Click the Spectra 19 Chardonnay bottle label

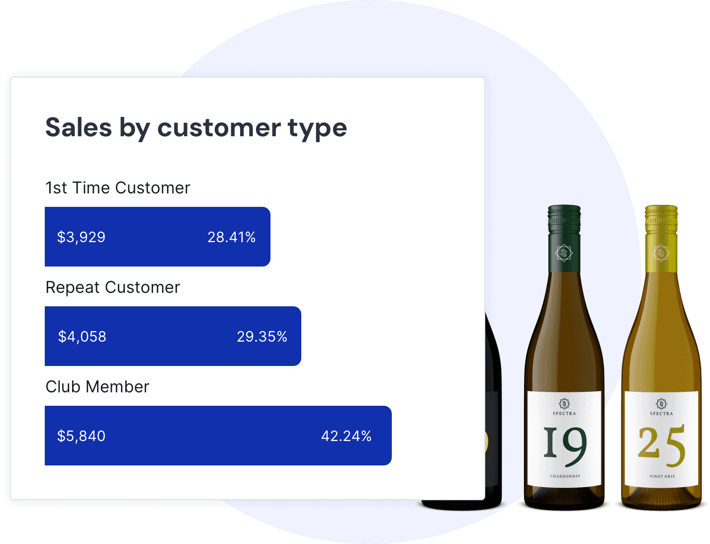[x=564, y=440]
